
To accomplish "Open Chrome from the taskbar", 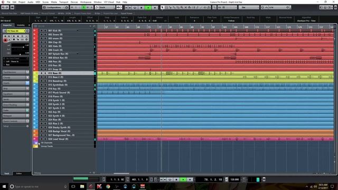I will pyautogui.click(x=108, y=186).
